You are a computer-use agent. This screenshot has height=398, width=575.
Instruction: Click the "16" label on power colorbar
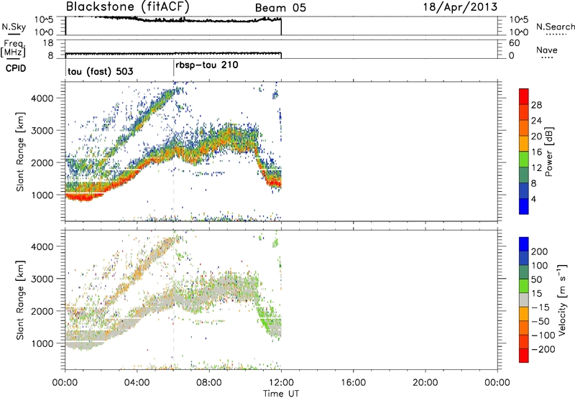click(x=536, y=152)
